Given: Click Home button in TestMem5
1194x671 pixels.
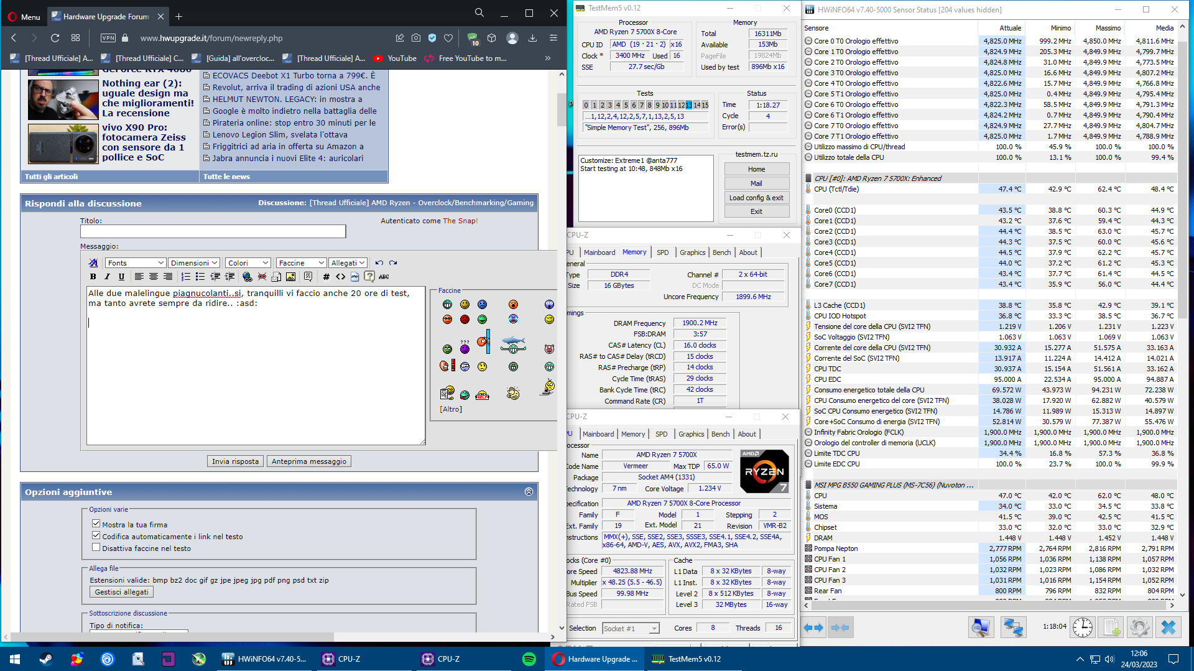Looking at the screenshot, I should [x=756, y=169].
